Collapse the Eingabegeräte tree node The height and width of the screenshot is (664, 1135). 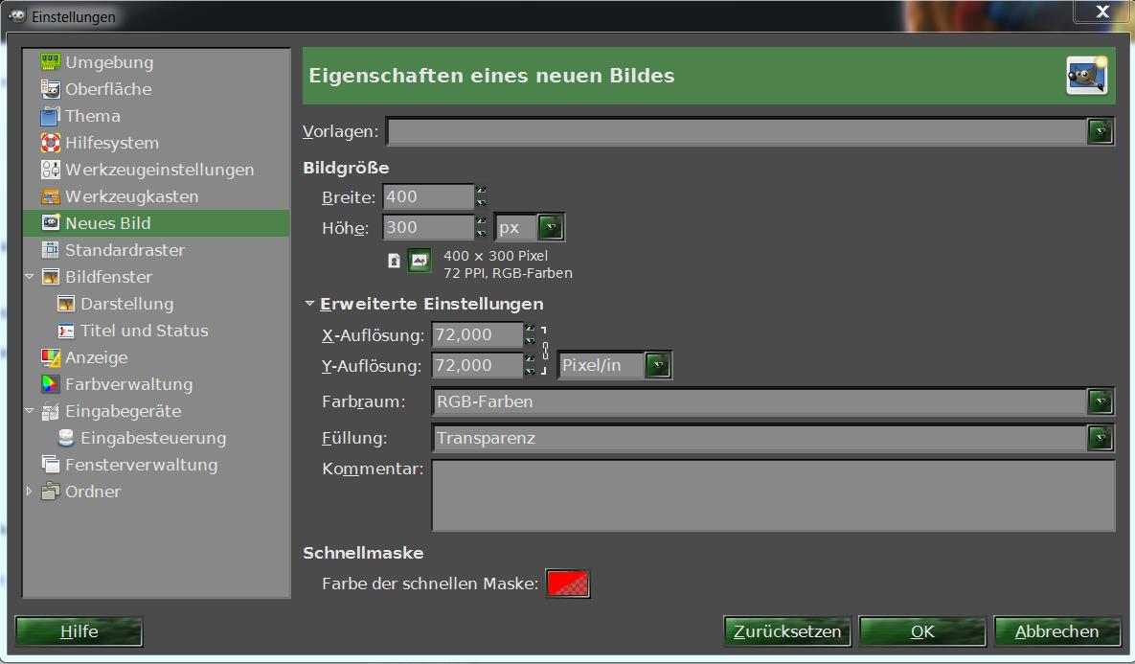(30, 410)
